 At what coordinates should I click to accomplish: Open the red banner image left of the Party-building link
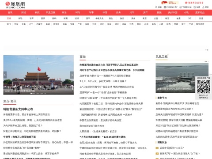point(170,3)
